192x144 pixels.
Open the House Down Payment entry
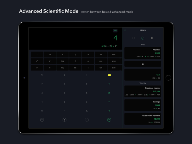click(x=143, y=119)
